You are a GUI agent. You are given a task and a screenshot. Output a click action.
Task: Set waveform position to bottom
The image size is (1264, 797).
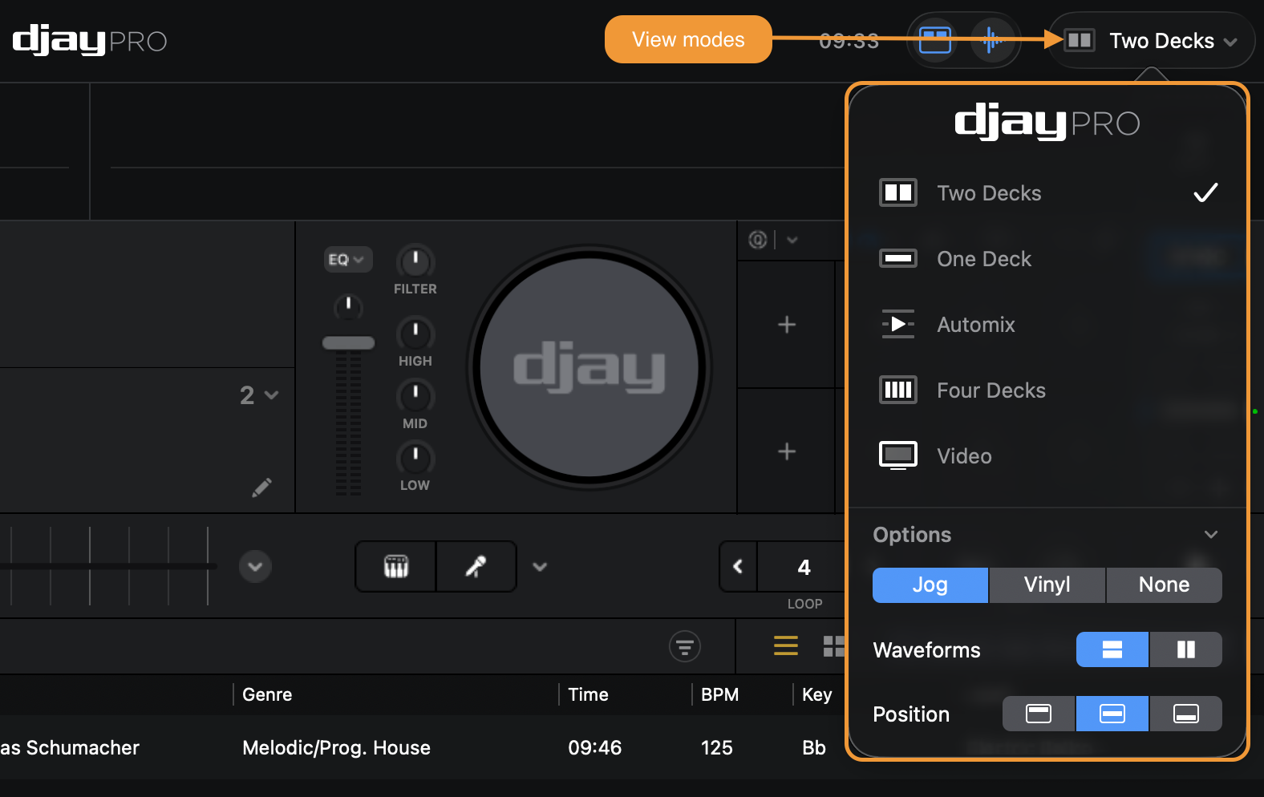coord(1186,714)
